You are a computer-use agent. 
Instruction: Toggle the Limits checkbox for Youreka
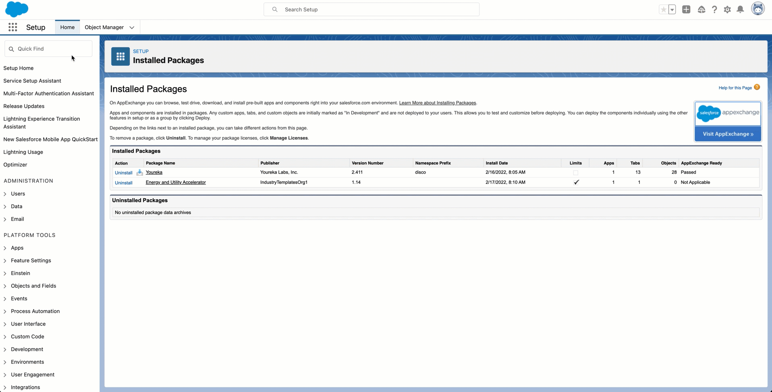click(x=575, y=172)
